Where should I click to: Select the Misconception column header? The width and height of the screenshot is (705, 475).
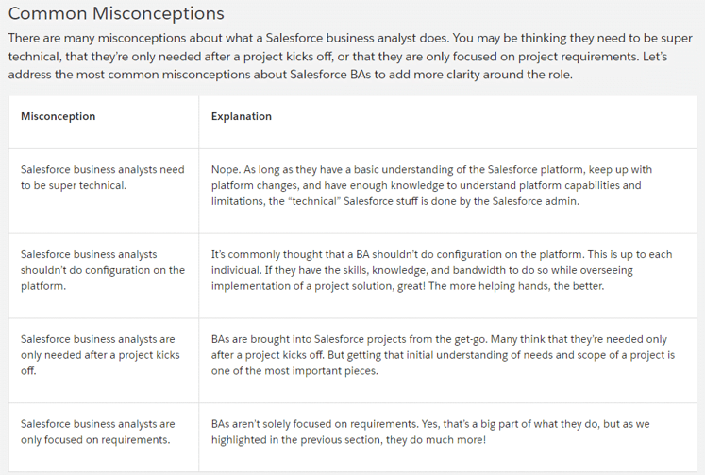pyautogui.click(x=59, y=117)
